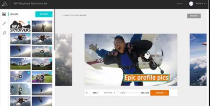210x106 pixels.
Task: Toggle the checkmark on WV Skydivers logo asset
Action: pos(29,22)
